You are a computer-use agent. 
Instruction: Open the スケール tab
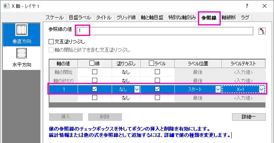pyautogui.click(x=55, y=18)
